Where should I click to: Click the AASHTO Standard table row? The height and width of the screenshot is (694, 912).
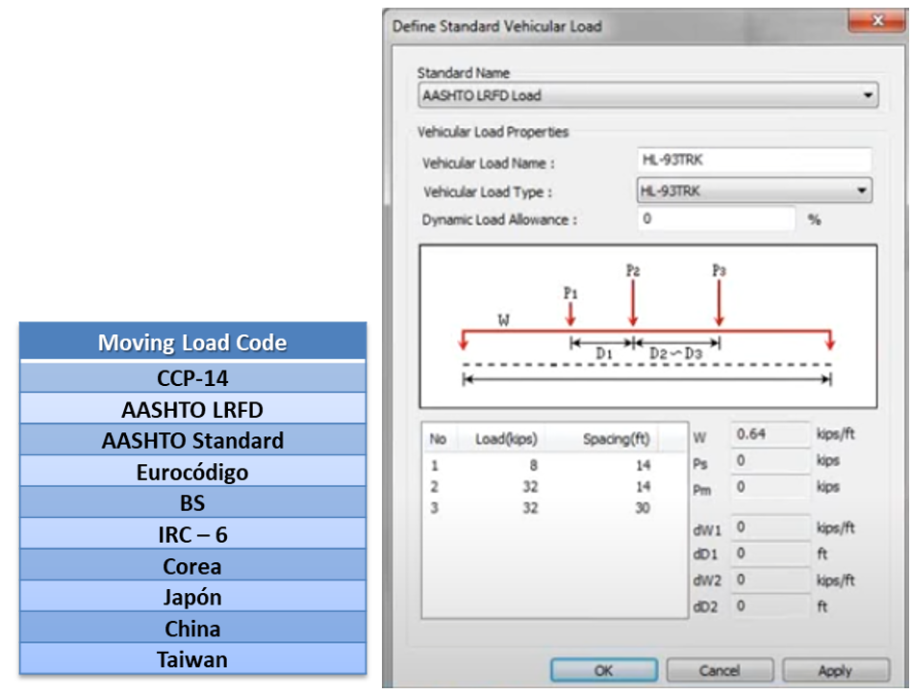192,440
